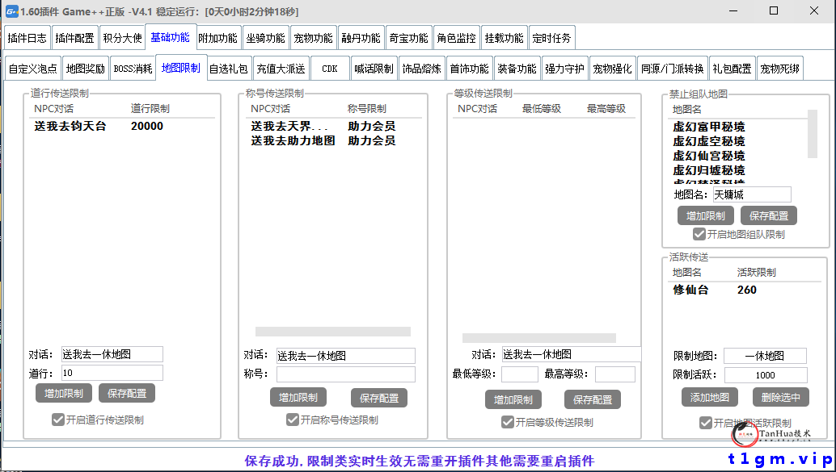Switch to the 宠物功能 tab
This screenshot has height=472, width=836.
(313, 36)
